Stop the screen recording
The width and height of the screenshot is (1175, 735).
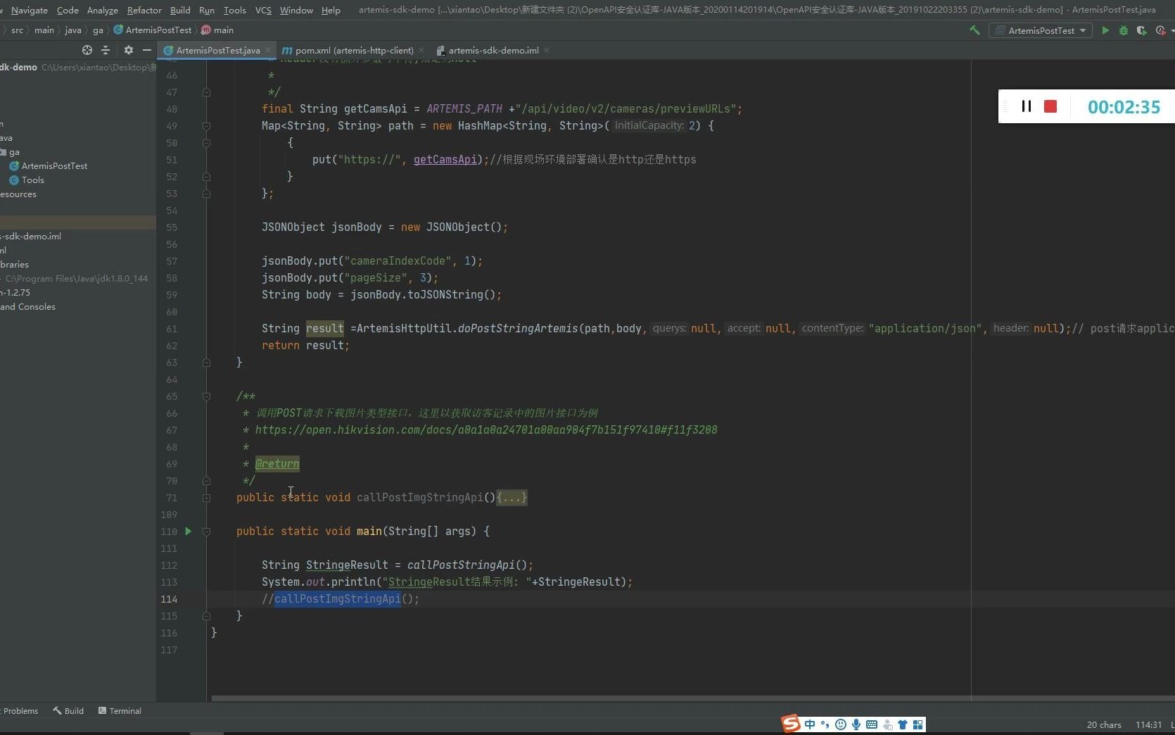[1050, 106]
